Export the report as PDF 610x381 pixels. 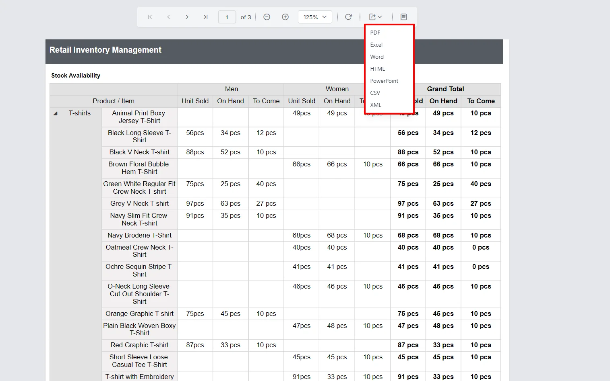click(x=374, y=33)
